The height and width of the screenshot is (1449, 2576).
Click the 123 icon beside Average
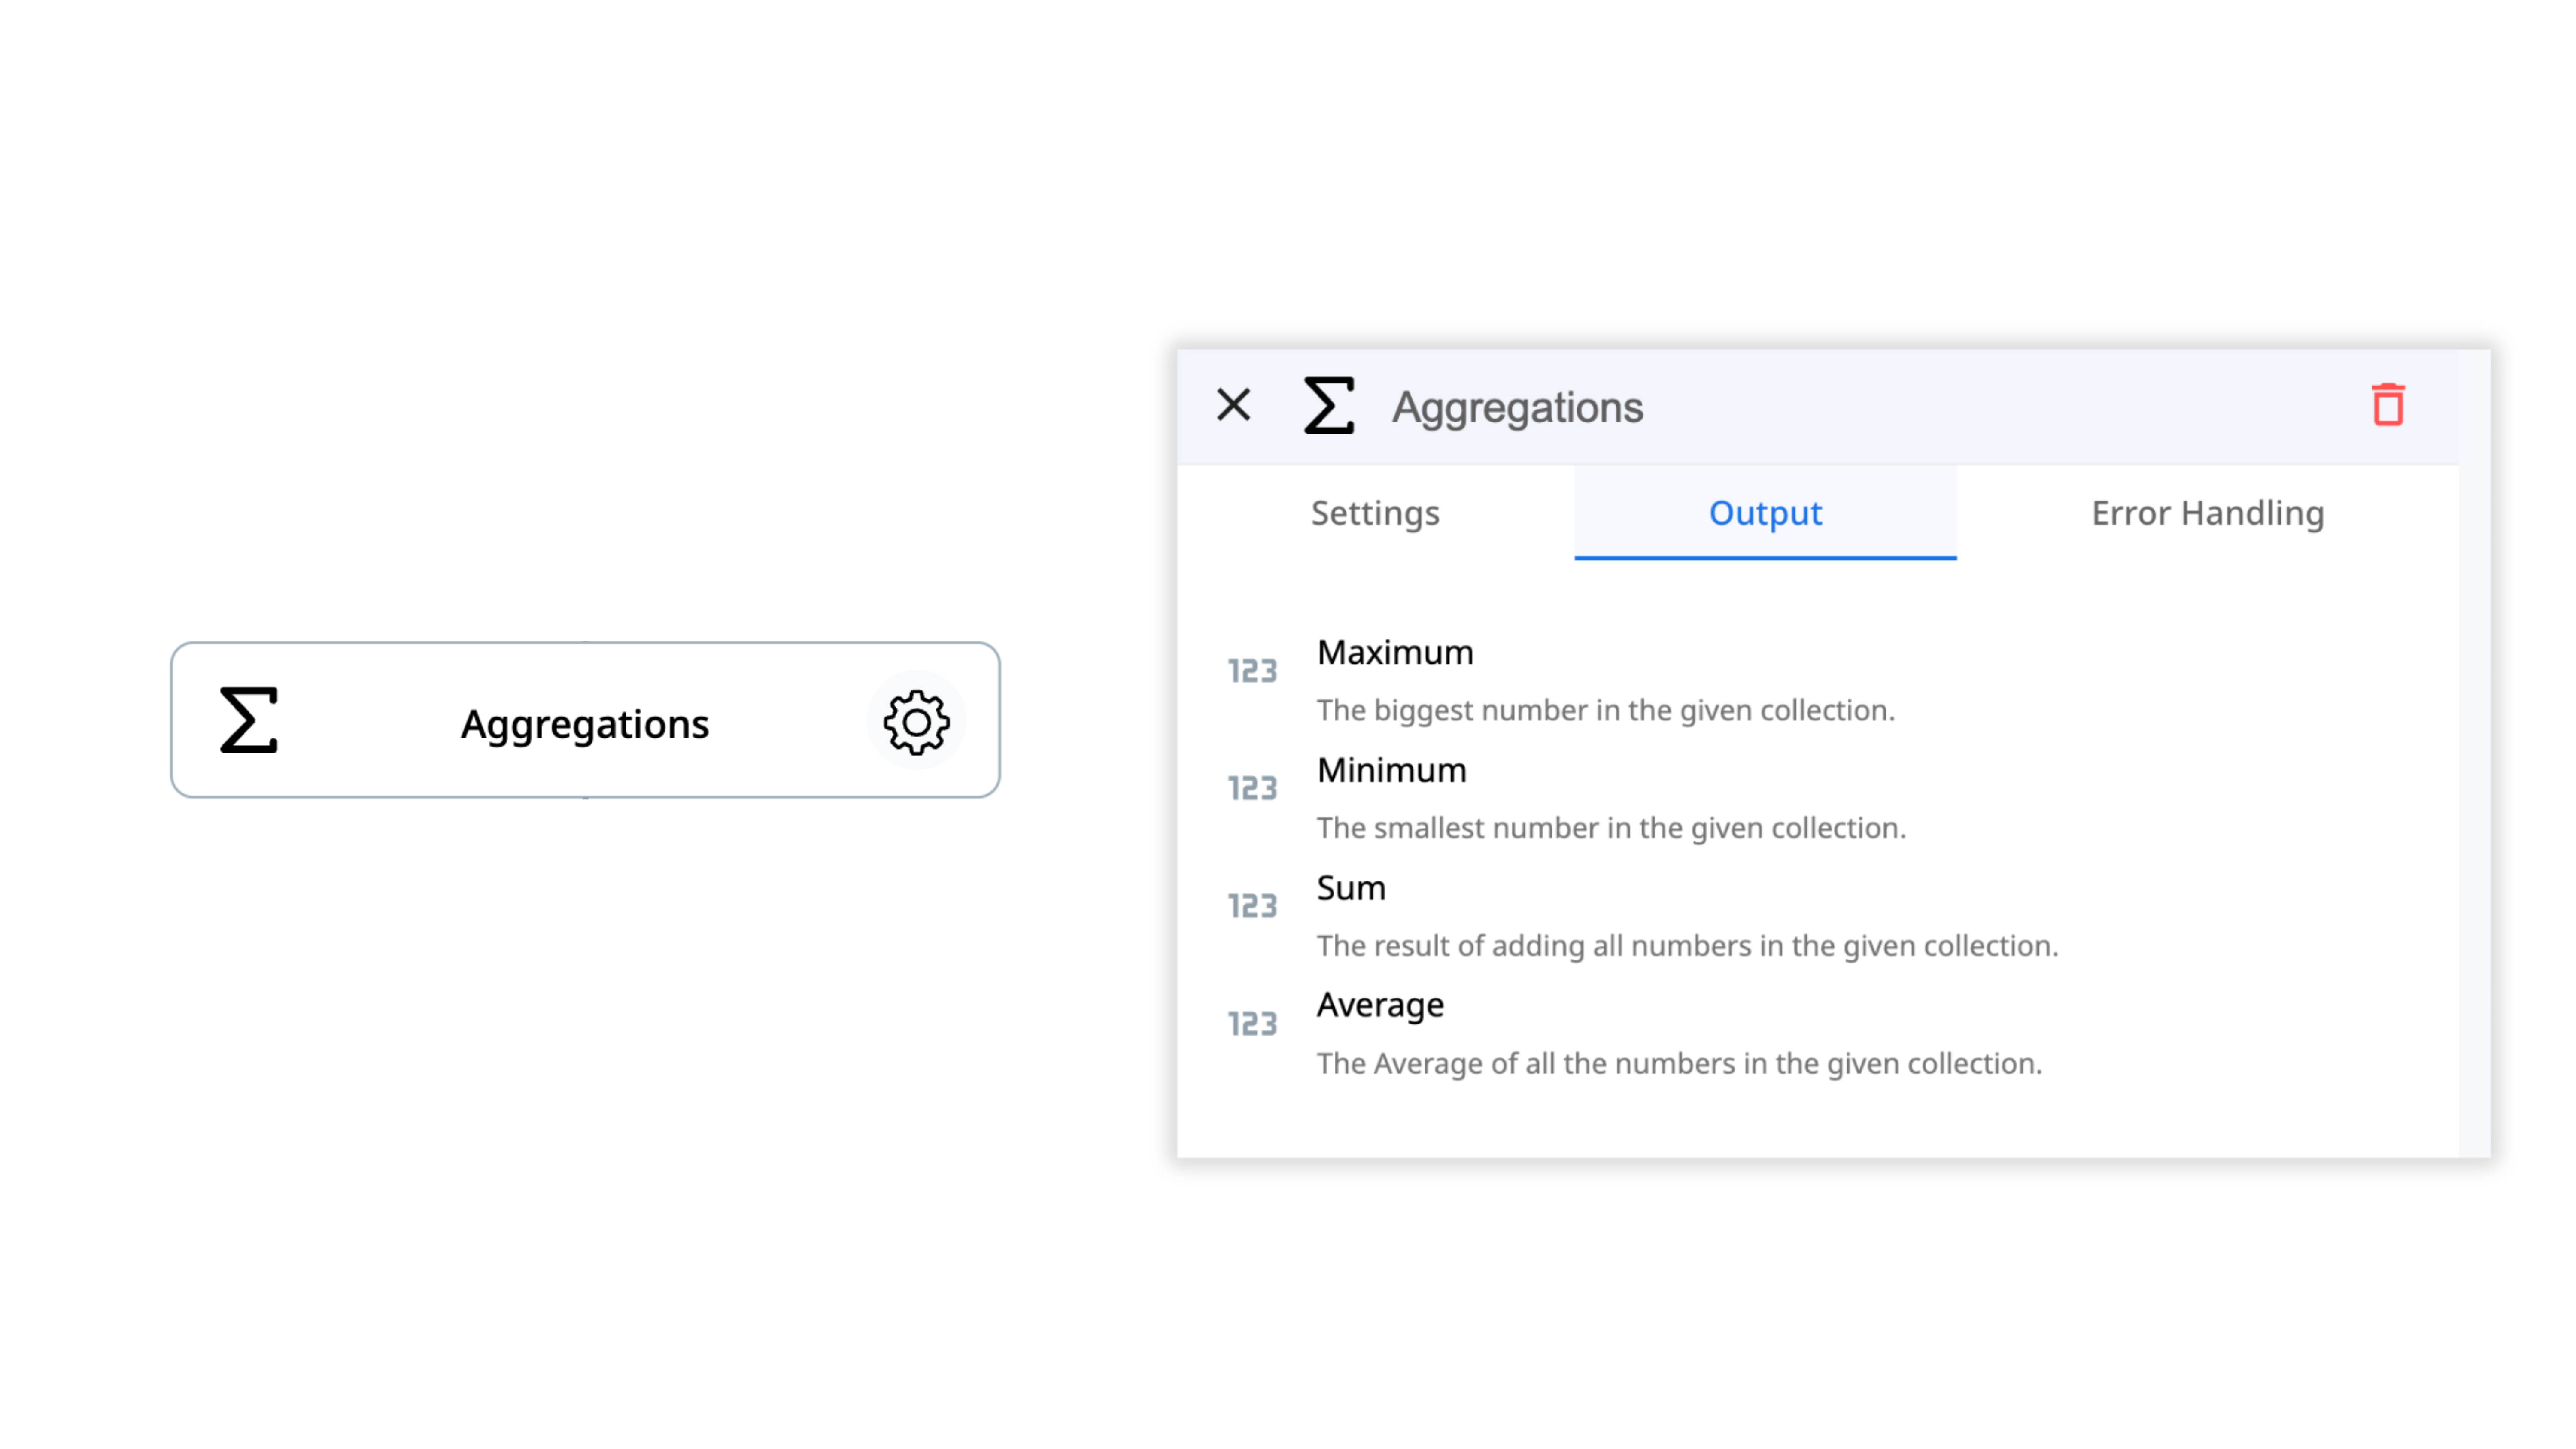click(x=1252, y=1024)
